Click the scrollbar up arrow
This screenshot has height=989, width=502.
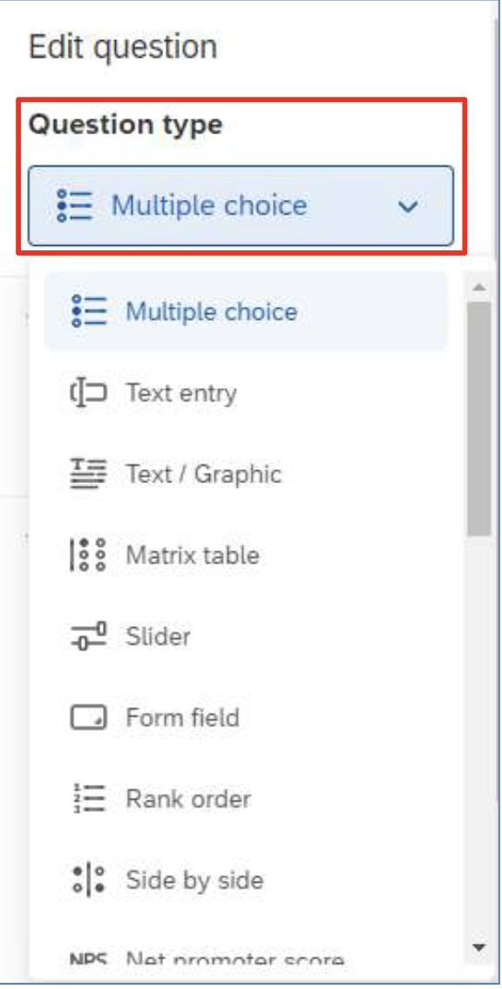tap(478, 288)
